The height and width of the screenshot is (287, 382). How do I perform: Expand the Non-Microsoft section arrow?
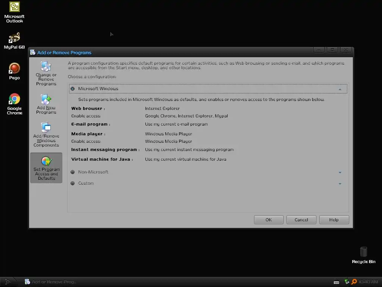click(340, 173)
